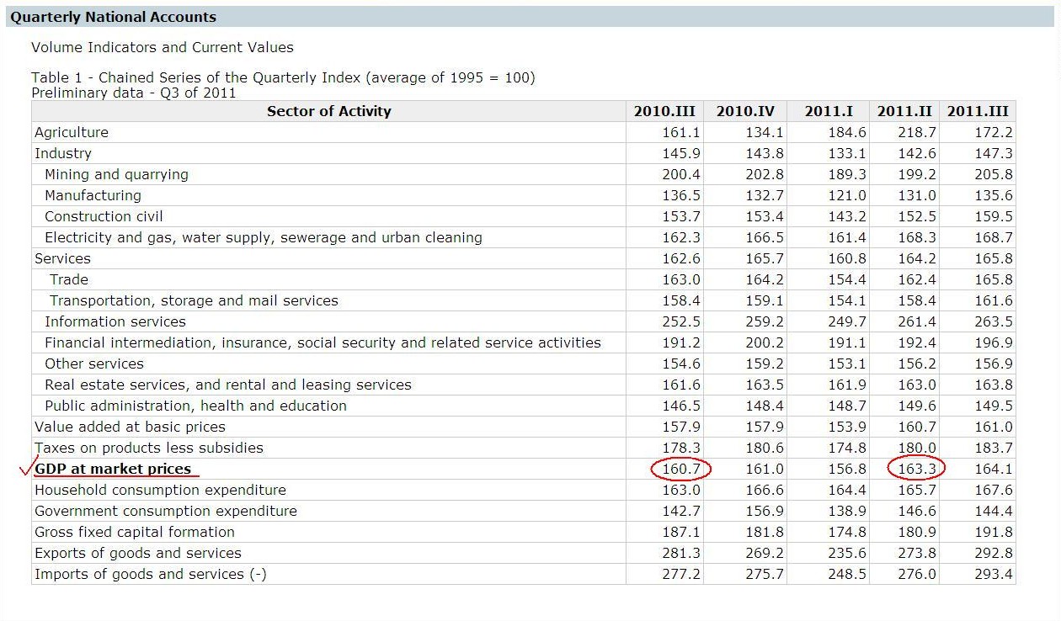Select Services 2011.III value 165.8
This screenshot has width=1061, height=621.
coord(994,258)
